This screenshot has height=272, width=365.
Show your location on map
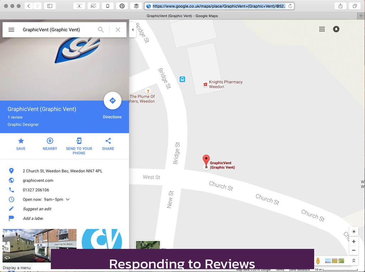[354, 231]
